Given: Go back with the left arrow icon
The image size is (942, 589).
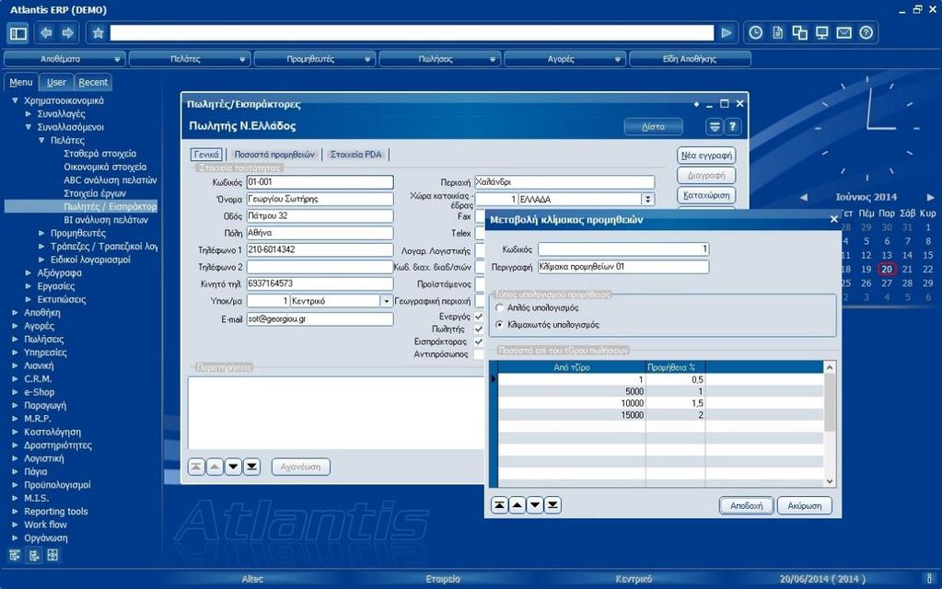Looking at the screenshot, I should pyautogui.click(x=46, y=33).
